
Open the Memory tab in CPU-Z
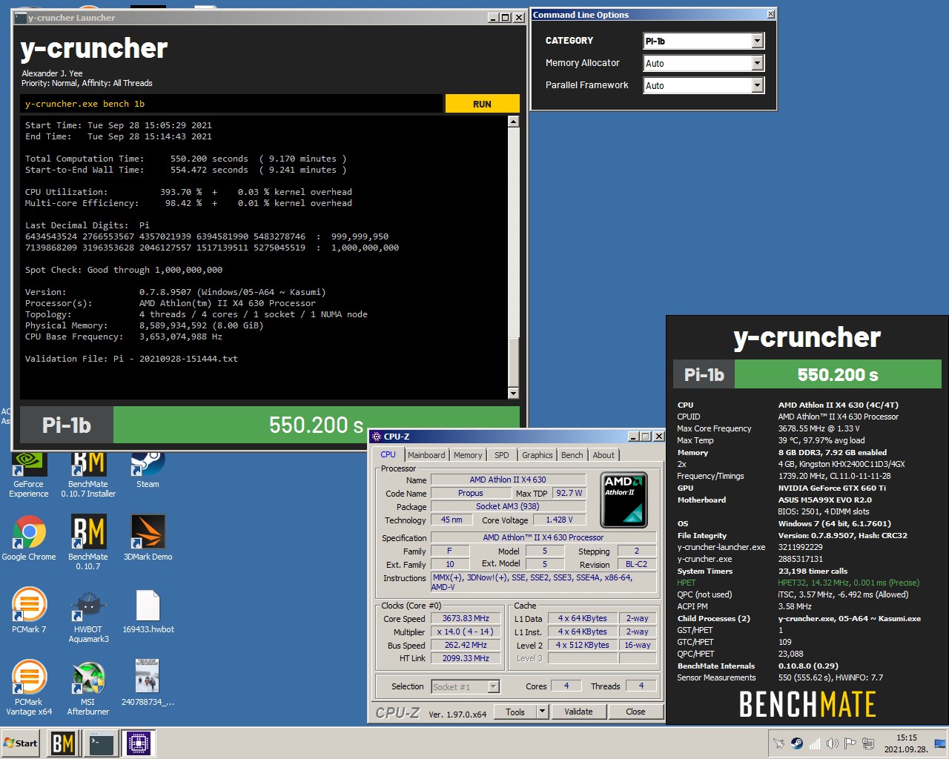(468, 455)
